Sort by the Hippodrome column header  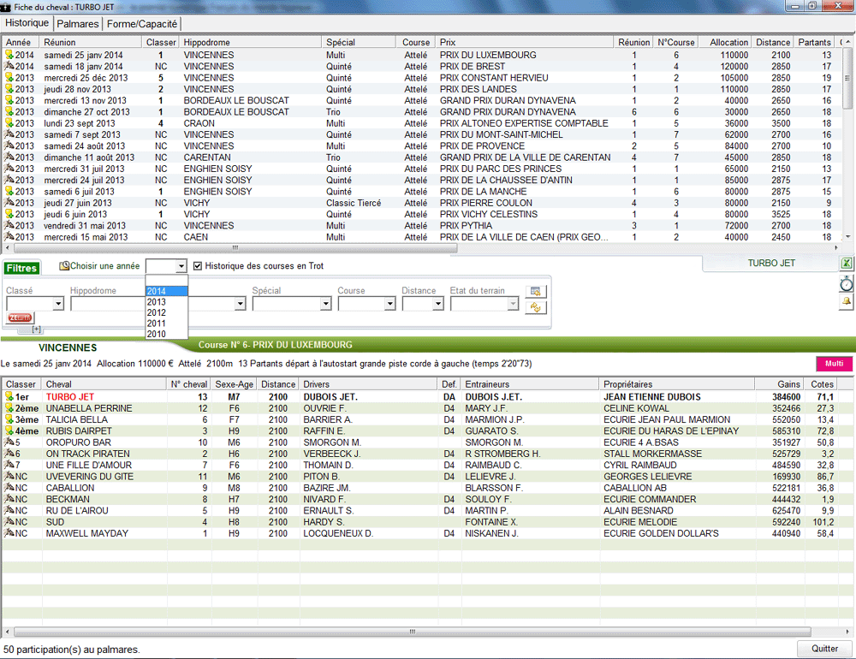[251, 42]
